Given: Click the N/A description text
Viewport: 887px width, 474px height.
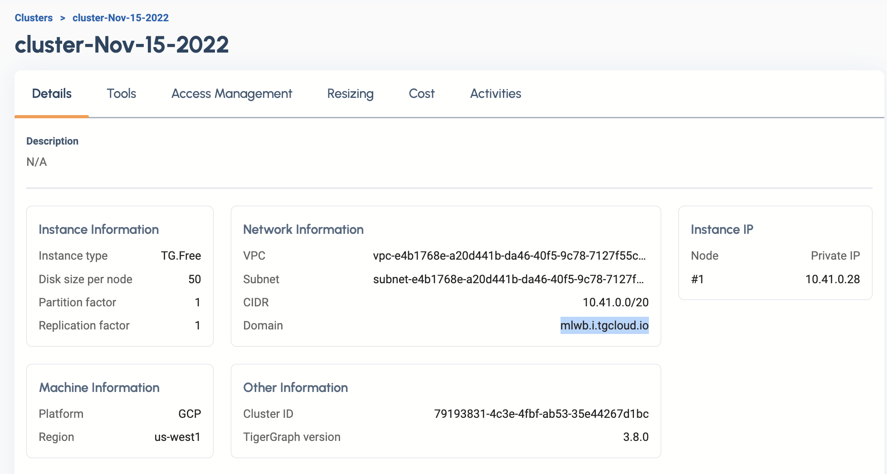Looking at the screenshot, I should [x=37, y=162].
